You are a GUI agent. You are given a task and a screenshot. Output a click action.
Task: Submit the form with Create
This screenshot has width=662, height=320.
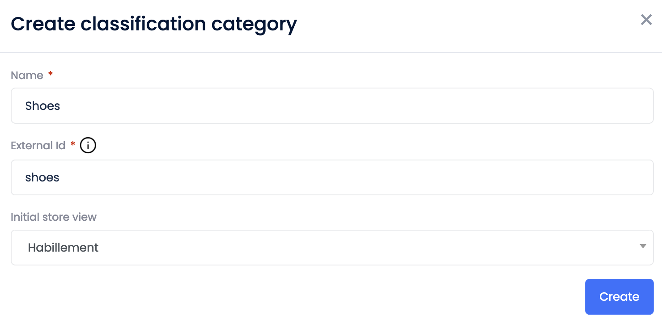pyautogui.click(x=619, y=296)
